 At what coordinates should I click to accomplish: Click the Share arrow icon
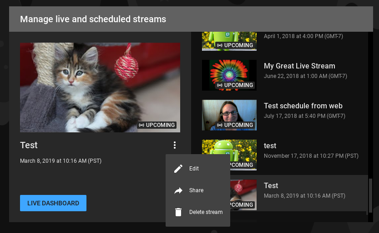(x=178, y=190)
